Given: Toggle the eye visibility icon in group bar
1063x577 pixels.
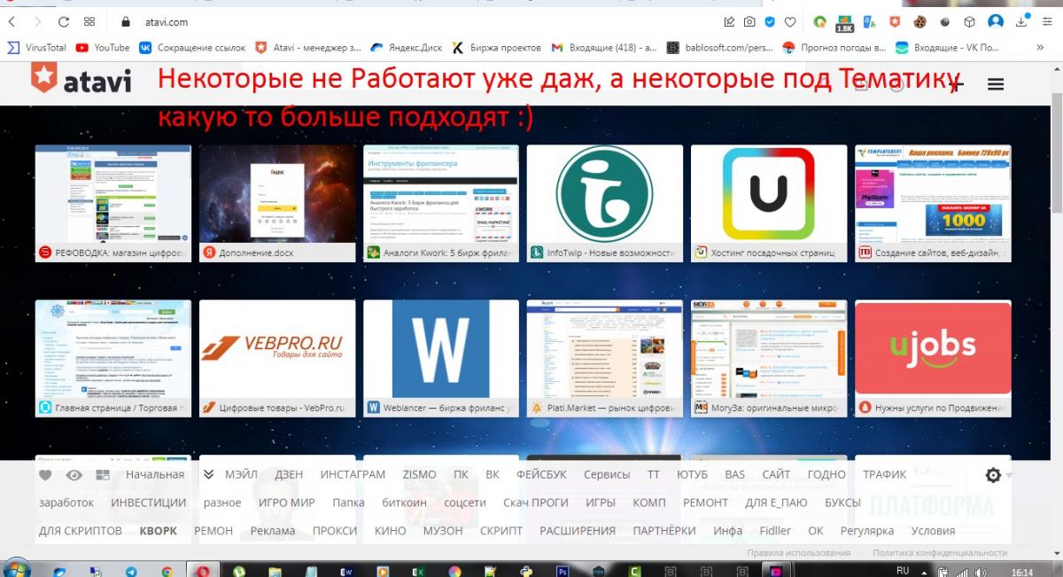Looking at the screenshot, I should [x=74, y=475].
